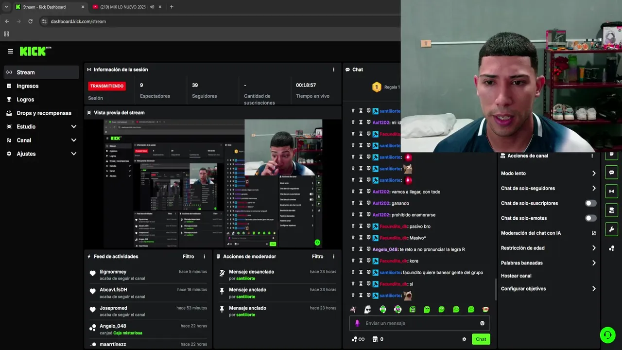Open Modo lento settings
This screenshot has height=350, width=622.
[548, 174]
